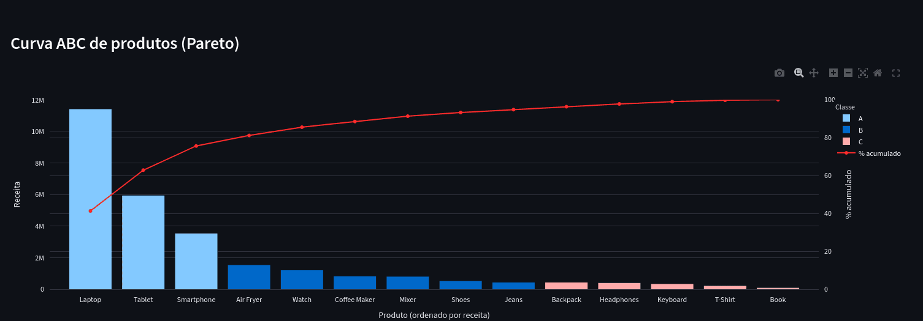Click the 'Headphones' x-axis label

click(619, 300)
